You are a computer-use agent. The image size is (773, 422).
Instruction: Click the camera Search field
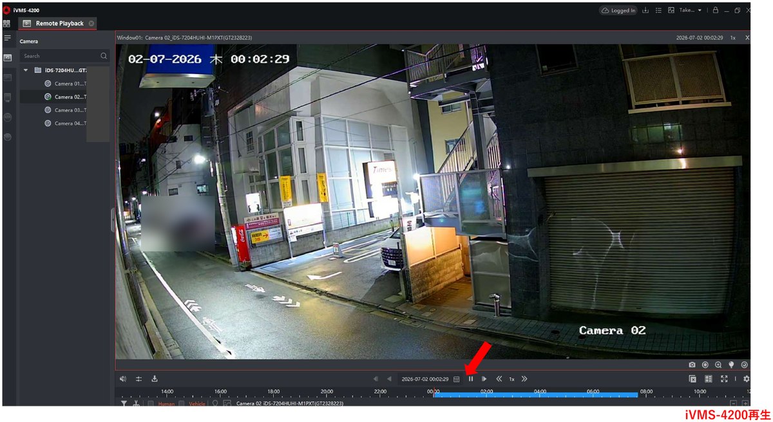[64, 56]
